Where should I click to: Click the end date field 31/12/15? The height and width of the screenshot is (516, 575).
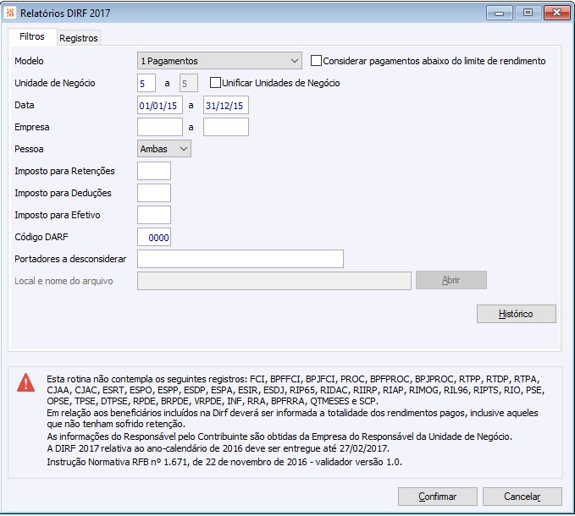pyautogui.click(x=226, y=105)
